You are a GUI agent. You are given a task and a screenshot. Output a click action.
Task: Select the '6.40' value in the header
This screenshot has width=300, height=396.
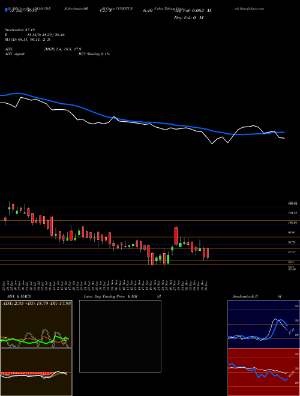tap(148, 11)
